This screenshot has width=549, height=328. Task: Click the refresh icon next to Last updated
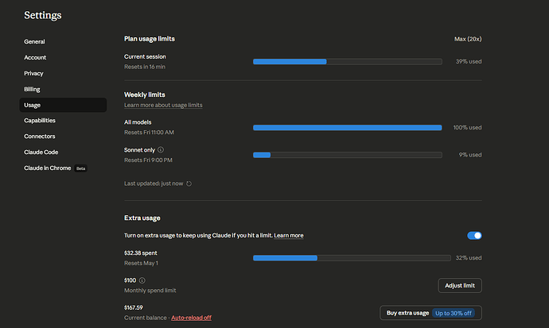point(189,183)
